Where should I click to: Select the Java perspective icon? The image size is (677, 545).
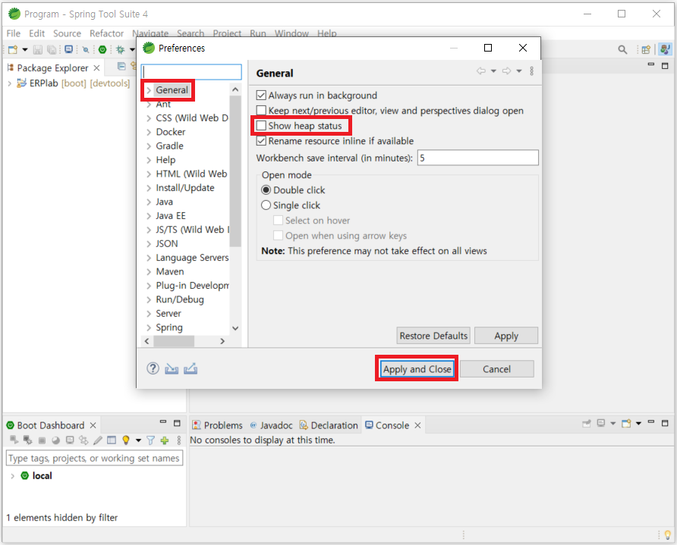click(x=665, y=49)
